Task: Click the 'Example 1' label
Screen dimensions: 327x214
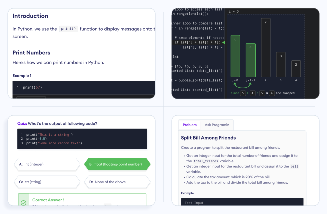Action: point(22,75)
